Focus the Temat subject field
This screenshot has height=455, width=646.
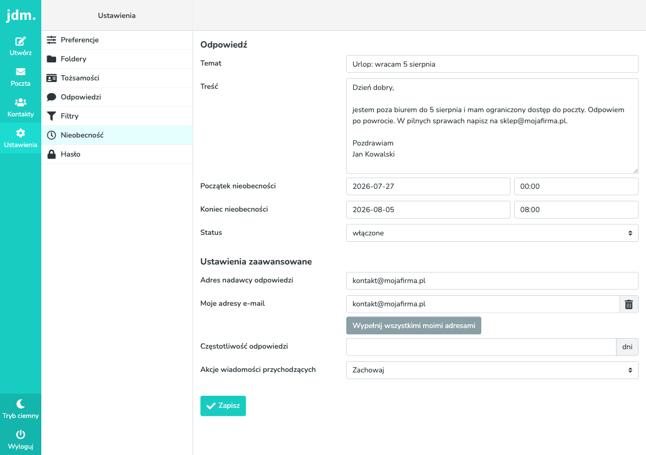pos(492,64)
